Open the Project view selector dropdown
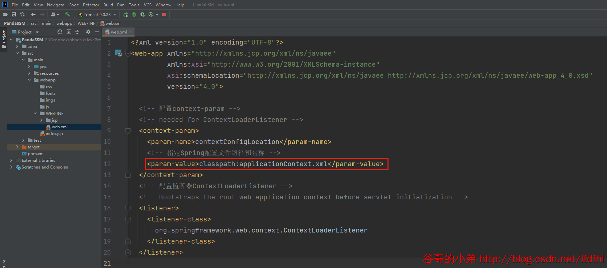The width and height of the screenshot is (607, 268). (x=25, y=32)
